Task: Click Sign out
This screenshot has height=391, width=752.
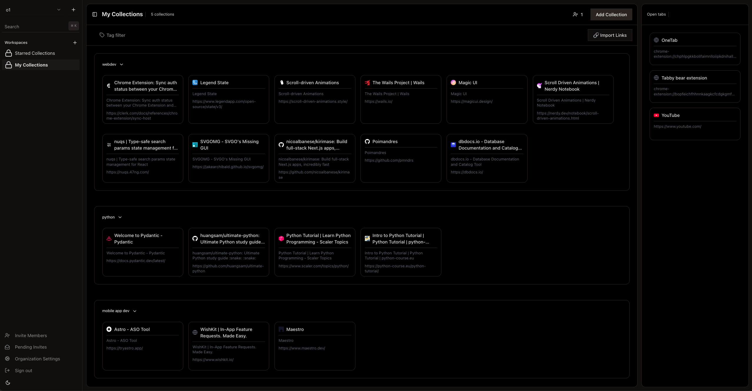Action: coord(24,371)
